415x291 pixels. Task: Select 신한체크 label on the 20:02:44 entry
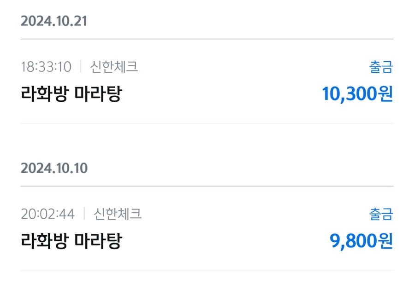pos(118,214)
